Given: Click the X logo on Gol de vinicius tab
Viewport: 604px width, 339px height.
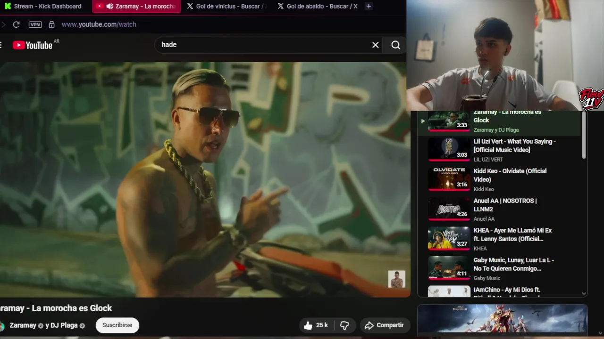Looking at the screenshot, I should pos(190,6).
